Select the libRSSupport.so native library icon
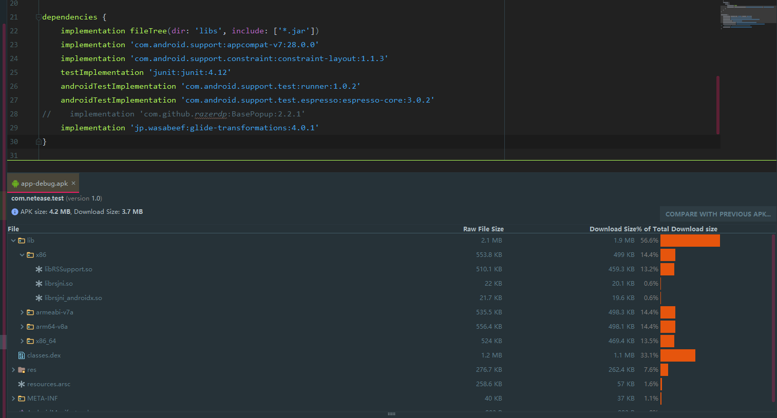777x418 pixels. tap(38, 269)
